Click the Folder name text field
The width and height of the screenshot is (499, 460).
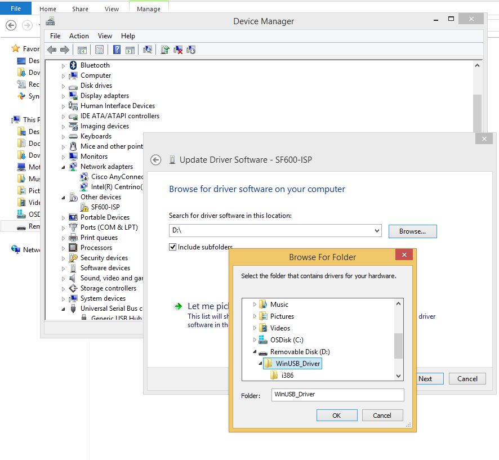pos(337,395)
